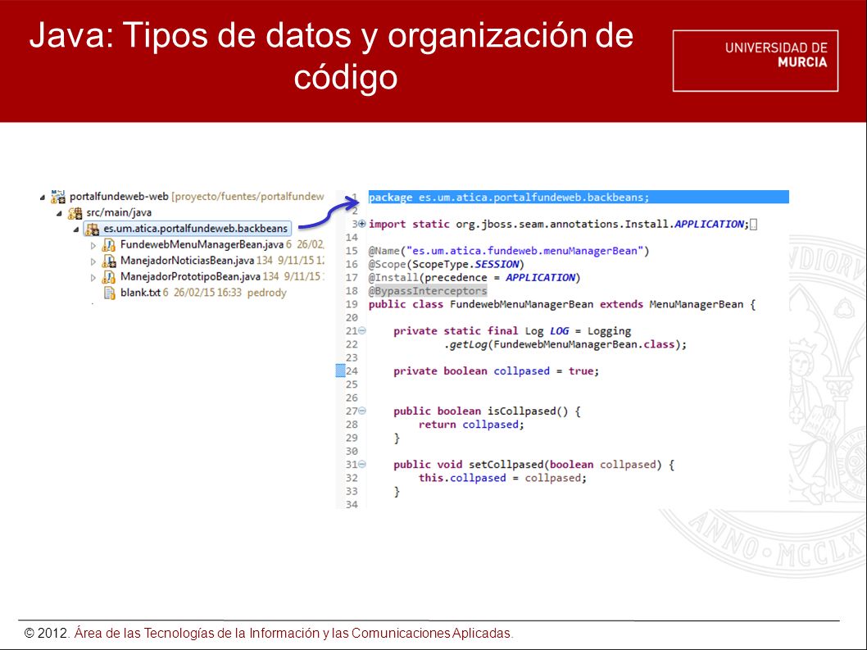The width and height of the screenshot is (867, 650).
Task: Click this.collpased = collpased; statement
Action: [x=502, y=478]
